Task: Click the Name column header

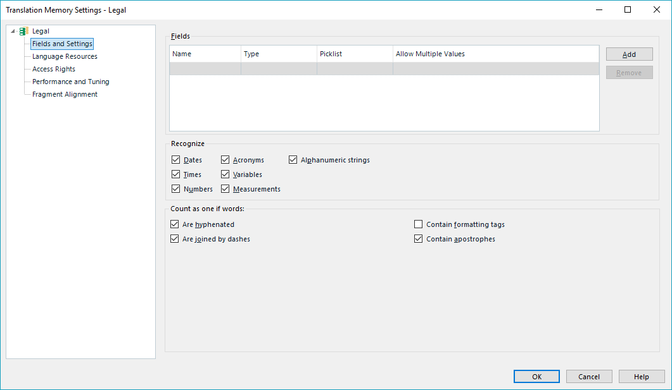Action: point(205,54)
